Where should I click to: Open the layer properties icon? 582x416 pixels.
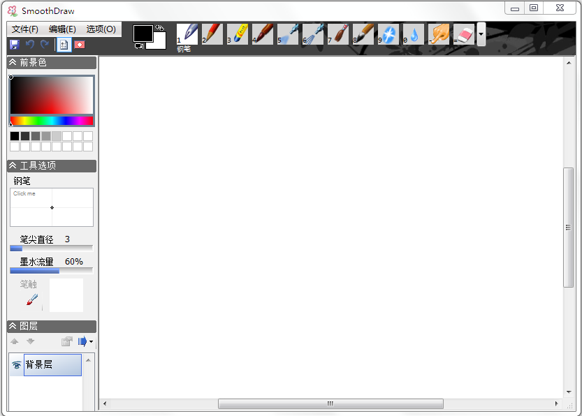click(67, 341)
